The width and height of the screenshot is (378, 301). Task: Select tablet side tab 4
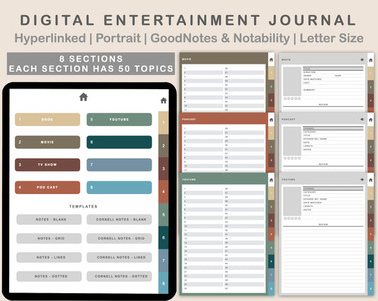pyautogui.click(x=163, y=192)
